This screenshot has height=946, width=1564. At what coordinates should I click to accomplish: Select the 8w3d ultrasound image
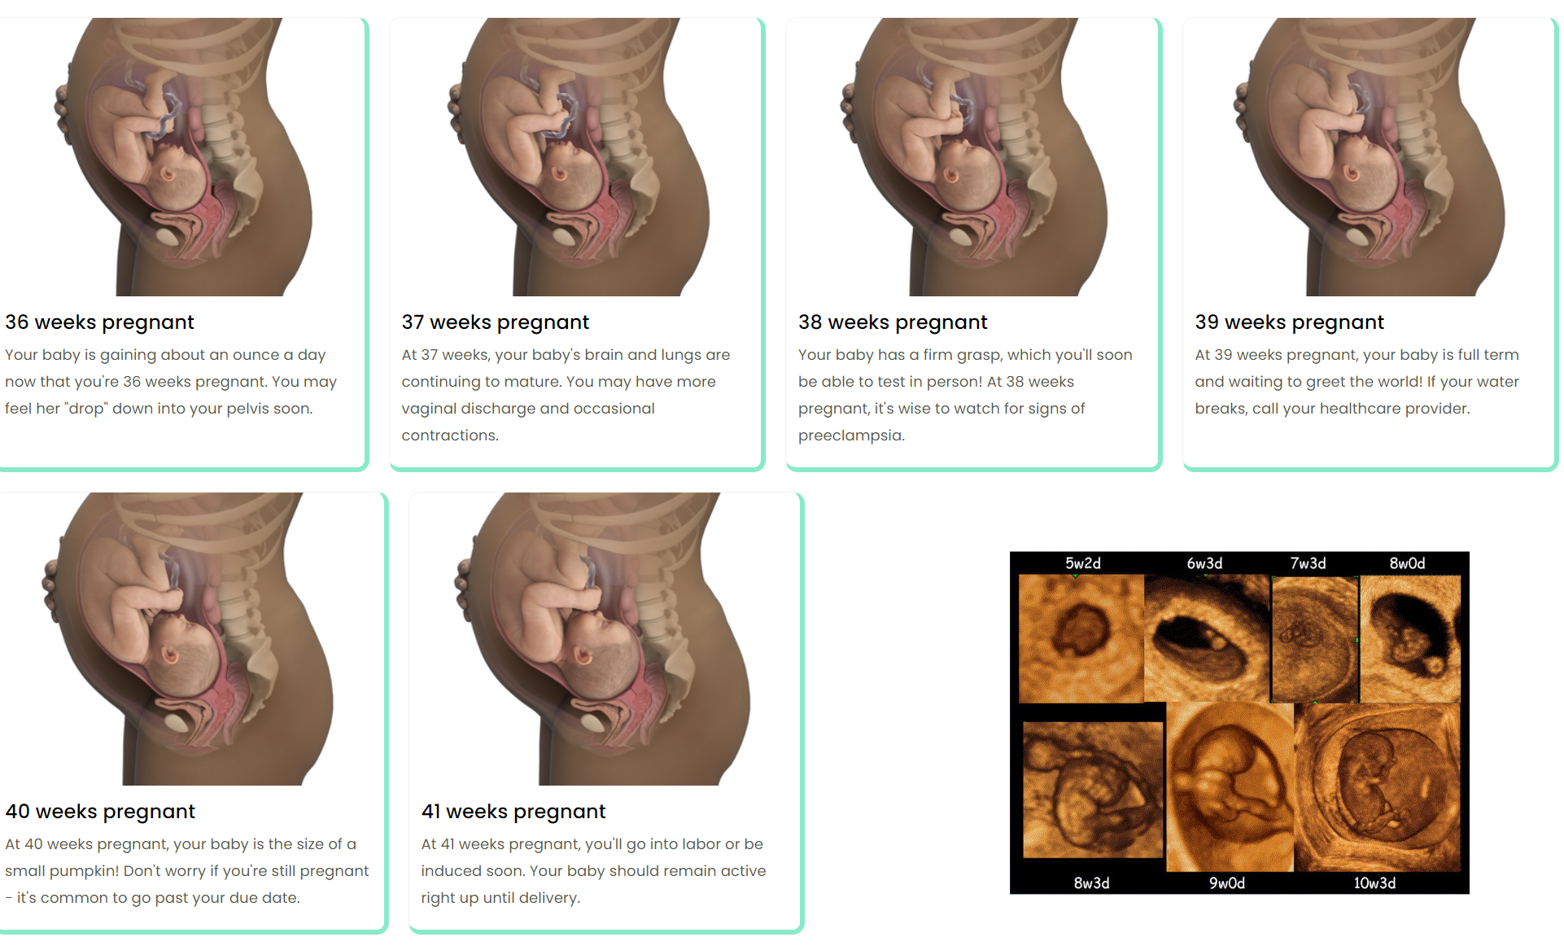coord(1093,790)
